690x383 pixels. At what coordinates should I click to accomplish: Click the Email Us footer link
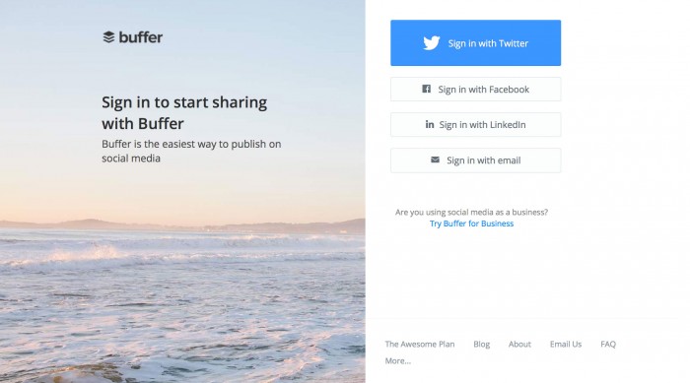pyautogui.click(x=566, y=344)
